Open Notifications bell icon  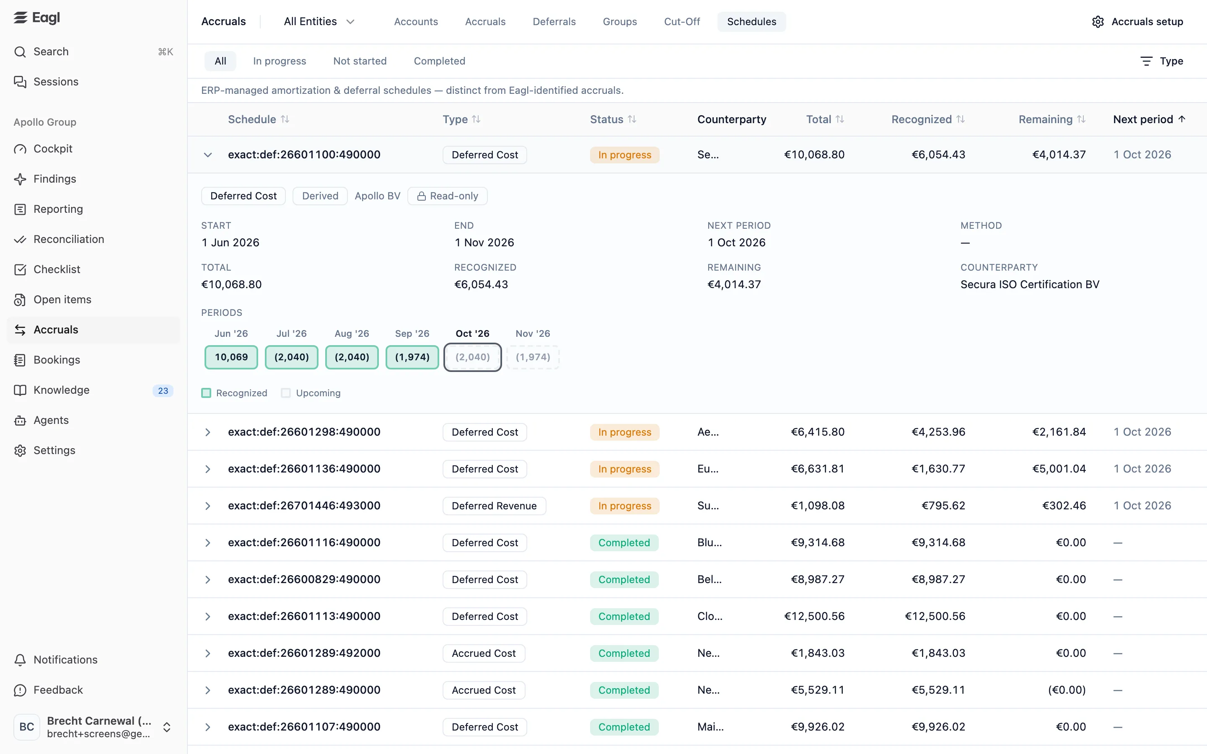[20, 660]
